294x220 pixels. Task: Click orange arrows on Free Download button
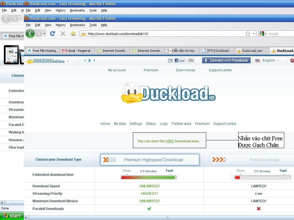pyautogui.click(x=219, y=160)
